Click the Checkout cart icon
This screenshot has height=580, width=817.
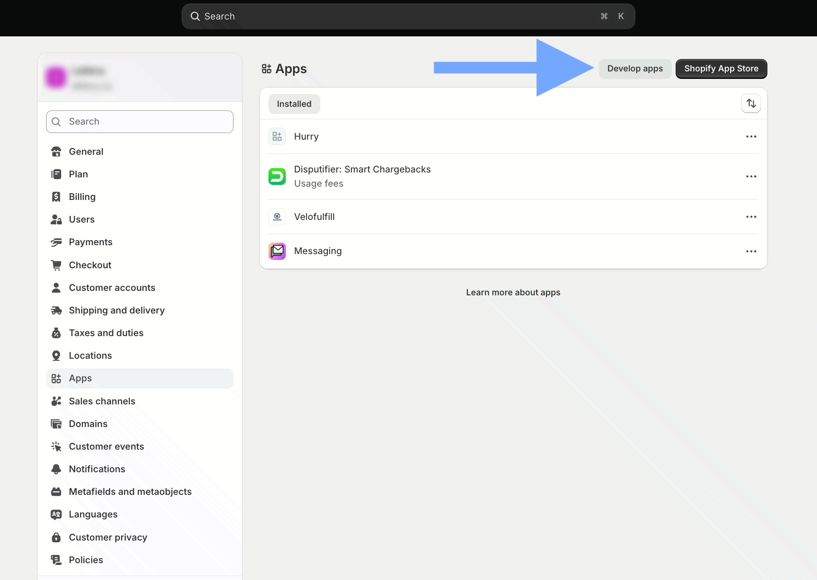click(x=56, y=265)
